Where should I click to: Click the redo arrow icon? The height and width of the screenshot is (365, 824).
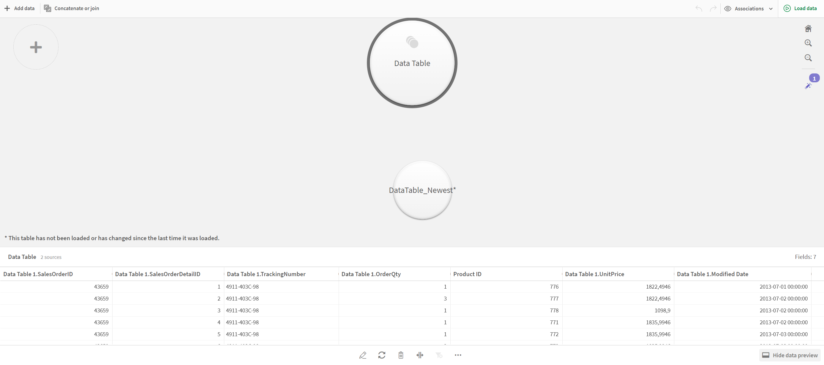tap(713, 8)
